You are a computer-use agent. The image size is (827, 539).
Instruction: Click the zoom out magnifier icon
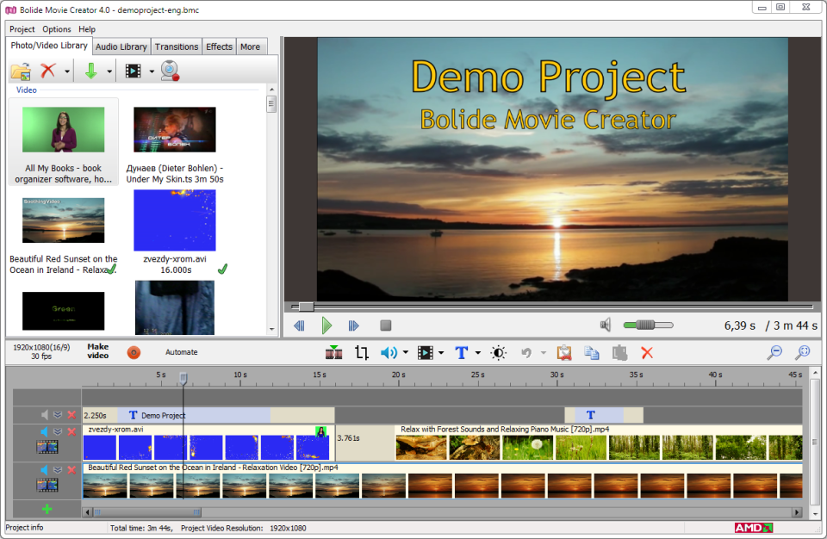click(x=774, y=352)
